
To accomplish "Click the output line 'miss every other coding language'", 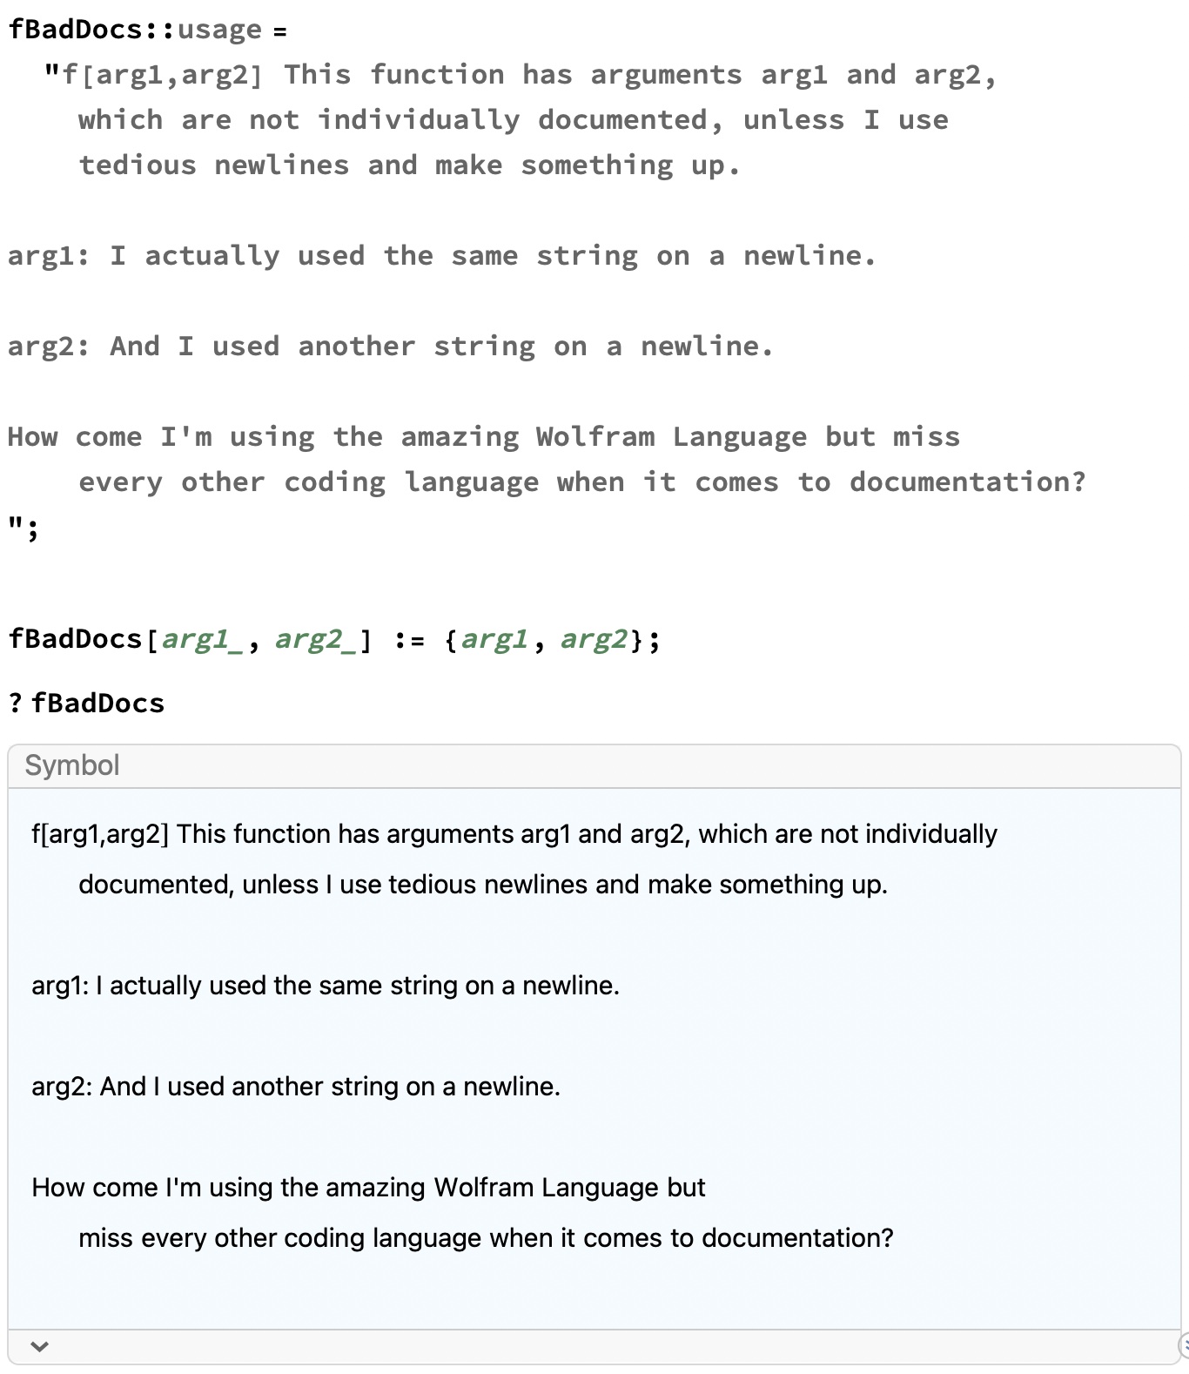I will pyautogui.click(x=486, y=1238).
